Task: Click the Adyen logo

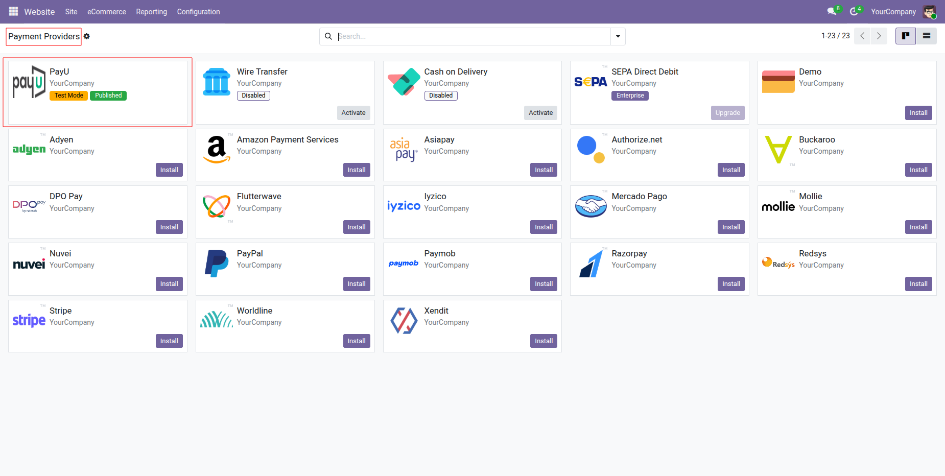Action: (x=29, y=149)
